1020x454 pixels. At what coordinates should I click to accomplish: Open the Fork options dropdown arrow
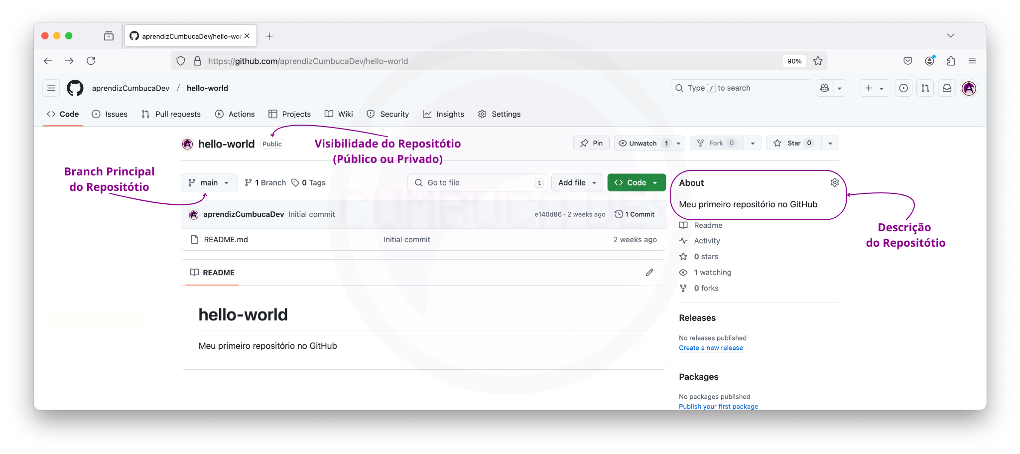(753, 143)
